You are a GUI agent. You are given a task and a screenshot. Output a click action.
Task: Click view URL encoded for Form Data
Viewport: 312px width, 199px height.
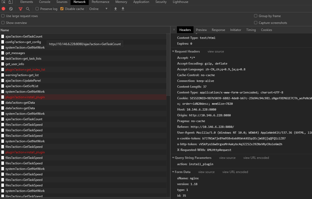click(x=235, y=172)
